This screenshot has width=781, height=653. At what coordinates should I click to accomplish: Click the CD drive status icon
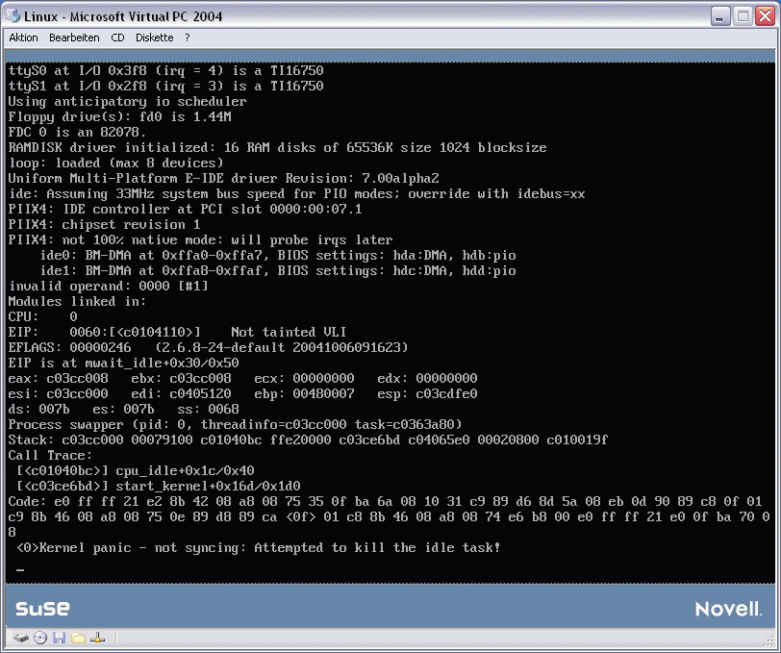39,638
